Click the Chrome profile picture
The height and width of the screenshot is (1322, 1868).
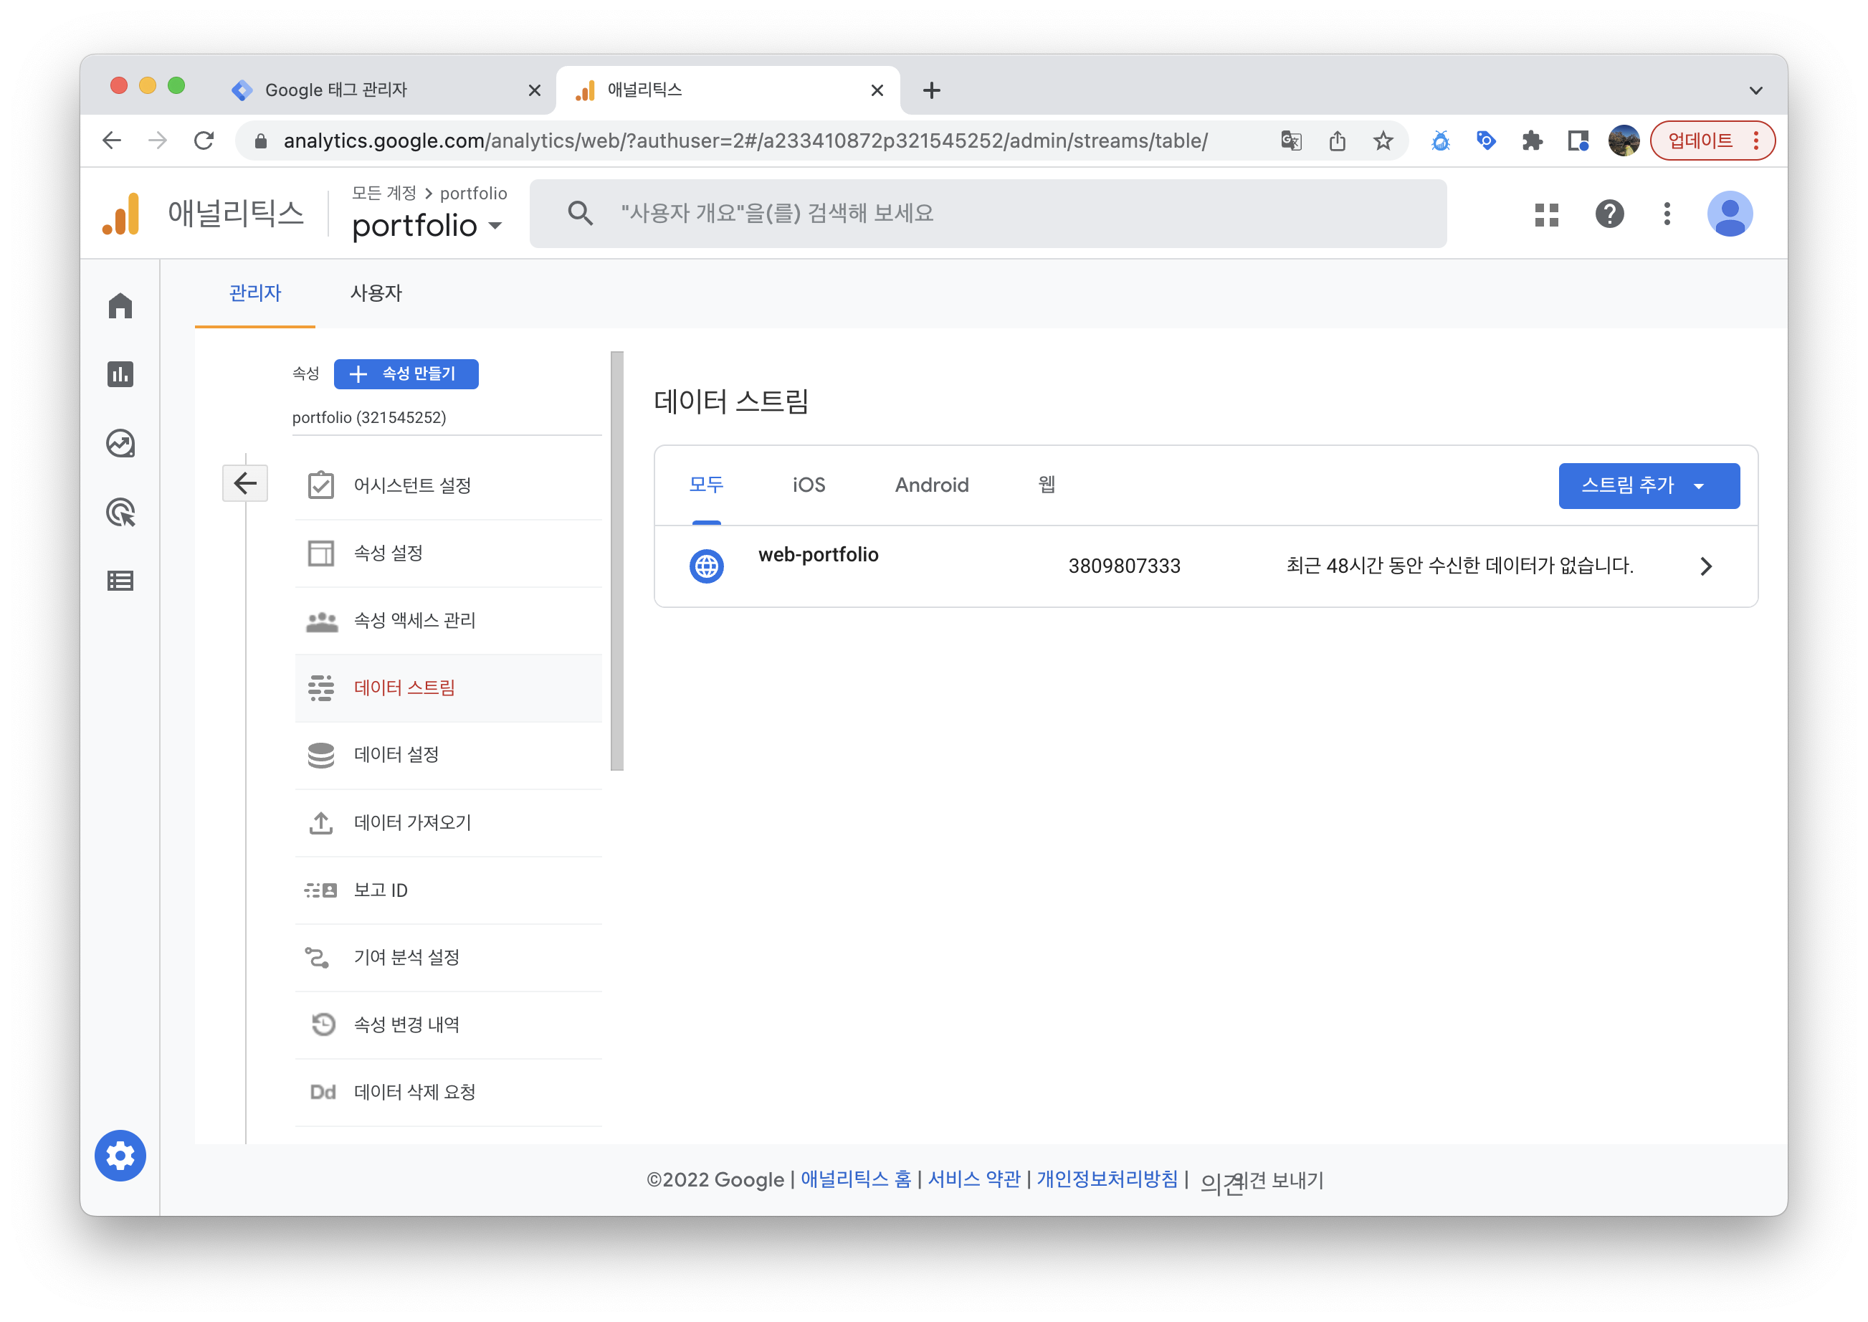1624,141
